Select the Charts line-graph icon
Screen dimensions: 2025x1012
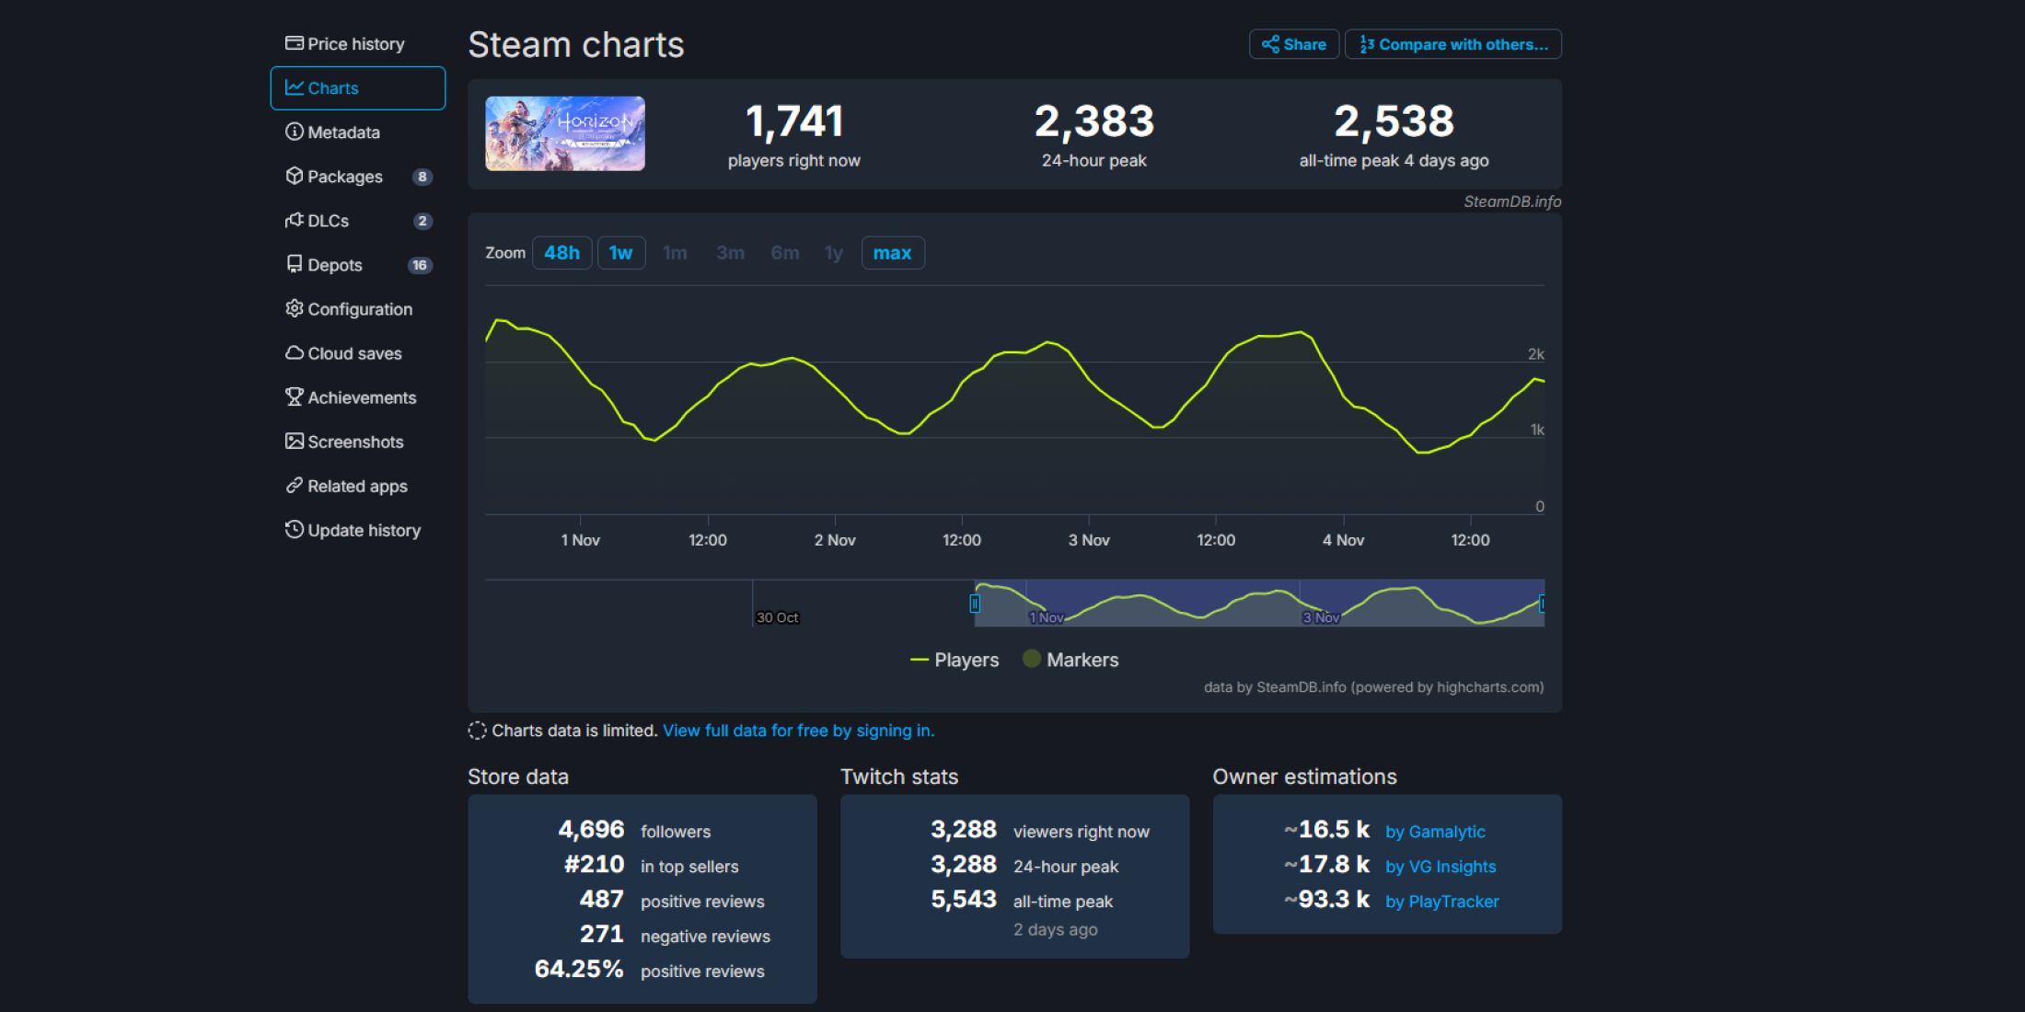pyautogui.click(x=295, y=87)
